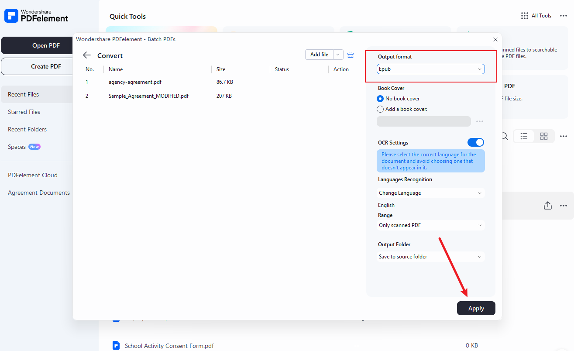Toggle the OCR Settings switch
The image size is (574, 351).
click(x=476, y=142)
